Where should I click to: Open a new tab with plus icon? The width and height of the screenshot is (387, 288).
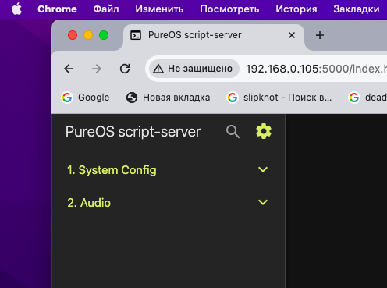pyautogui.click(x=320, y=35)
